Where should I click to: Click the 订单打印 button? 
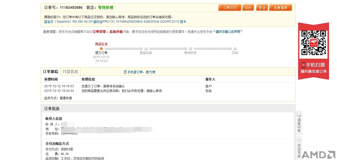click(x=230, y=8)
